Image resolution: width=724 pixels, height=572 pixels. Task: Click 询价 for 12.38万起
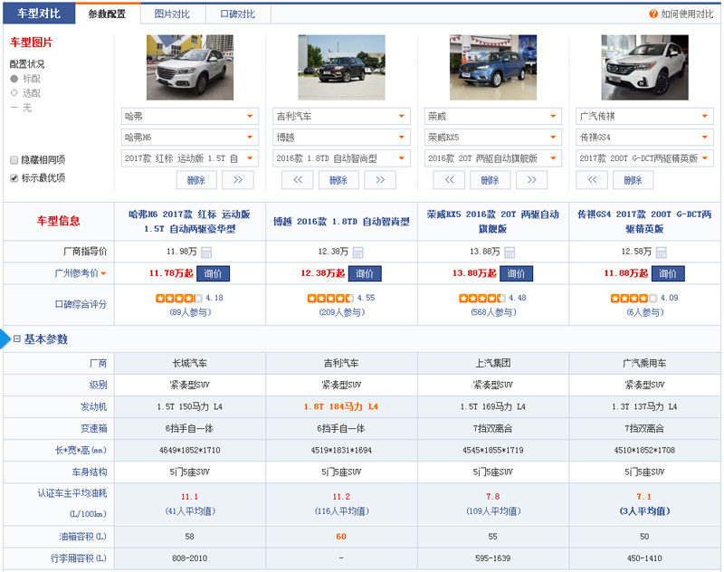click(365, 273)
